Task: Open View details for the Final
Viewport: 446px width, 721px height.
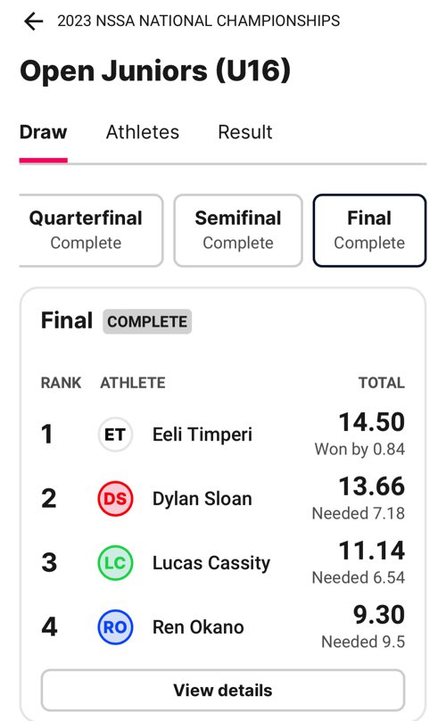Action: coord(223,690)
